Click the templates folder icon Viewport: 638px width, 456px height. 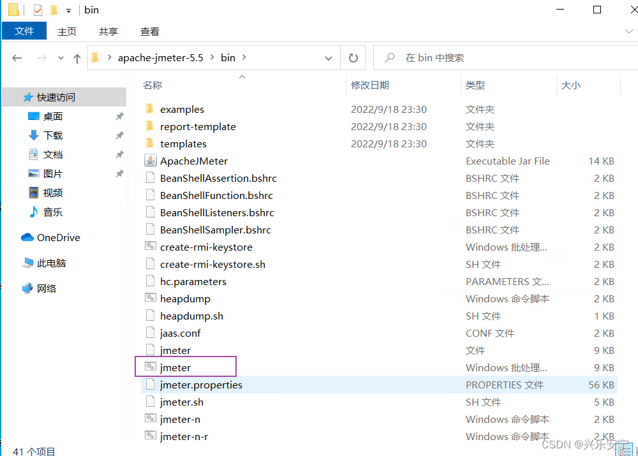[150, 143]
